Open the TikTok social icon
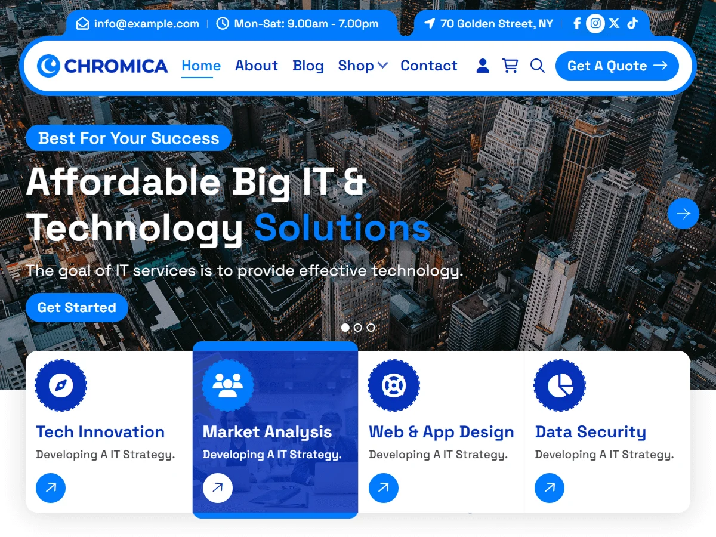 point(632,24)
